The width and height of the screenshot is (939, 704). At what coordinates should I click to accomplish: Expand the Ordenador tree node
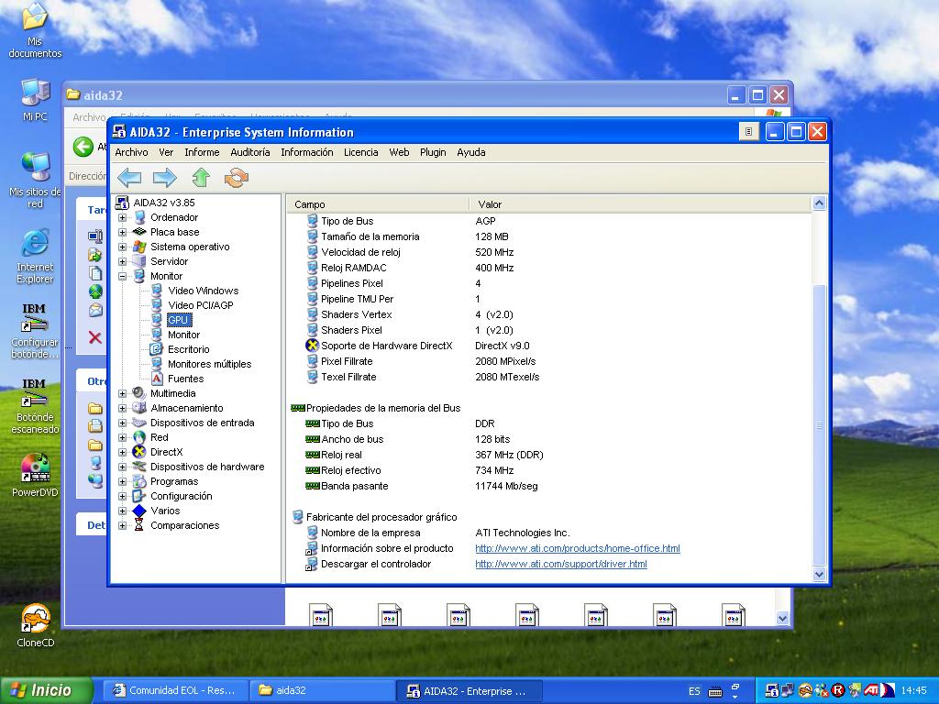pyautogui.click(x=122, y=217)
